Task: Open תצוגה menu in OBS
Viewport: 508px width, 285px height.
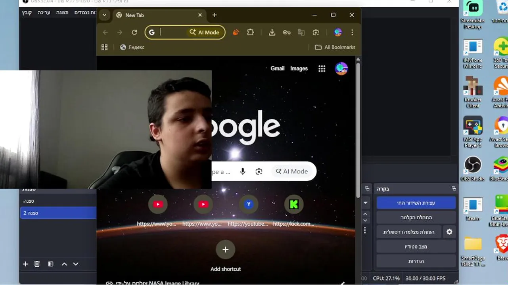Action: point(62,13)
